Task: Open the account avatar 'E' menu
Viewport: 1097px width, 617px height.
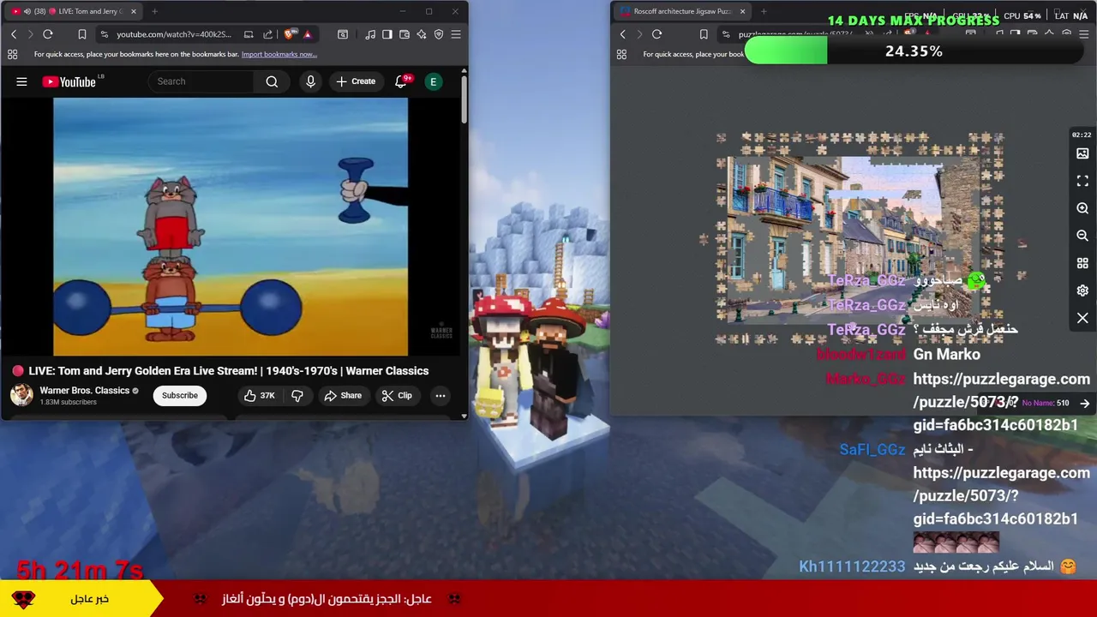Action: coord(433,81)
